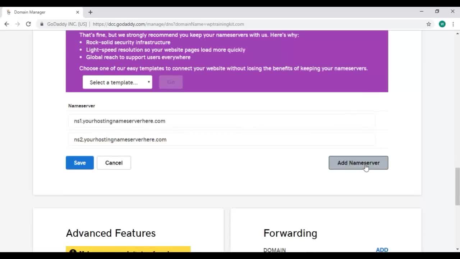
Task: Close the Domain Manager tab
Action: point(77,12)
